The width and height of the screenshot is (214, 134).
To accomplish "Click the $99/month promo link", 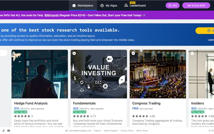I will click(51, 15).
